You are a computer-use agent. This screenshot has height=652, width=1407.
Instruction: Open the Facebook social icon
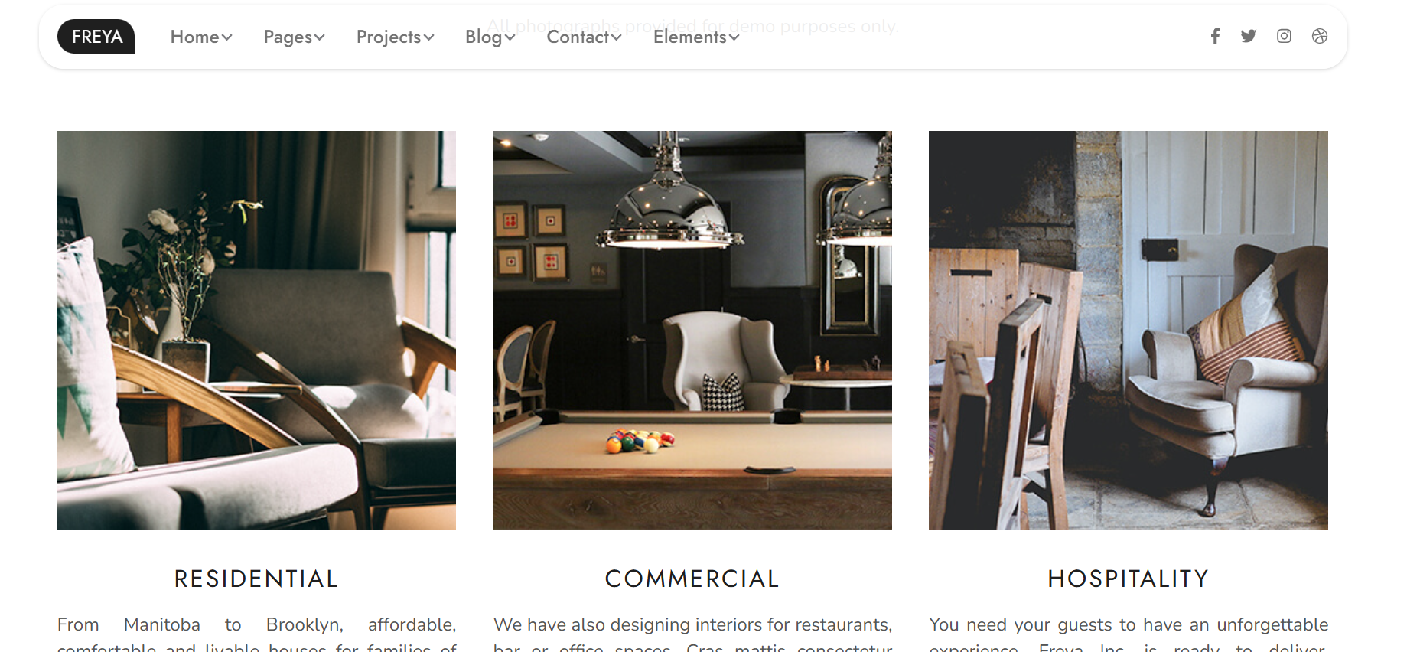point(1215,36)
